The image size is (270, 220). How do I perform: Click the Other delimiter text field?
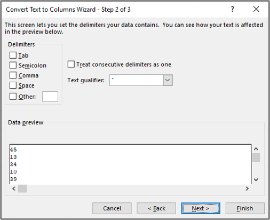coord(50,97)
